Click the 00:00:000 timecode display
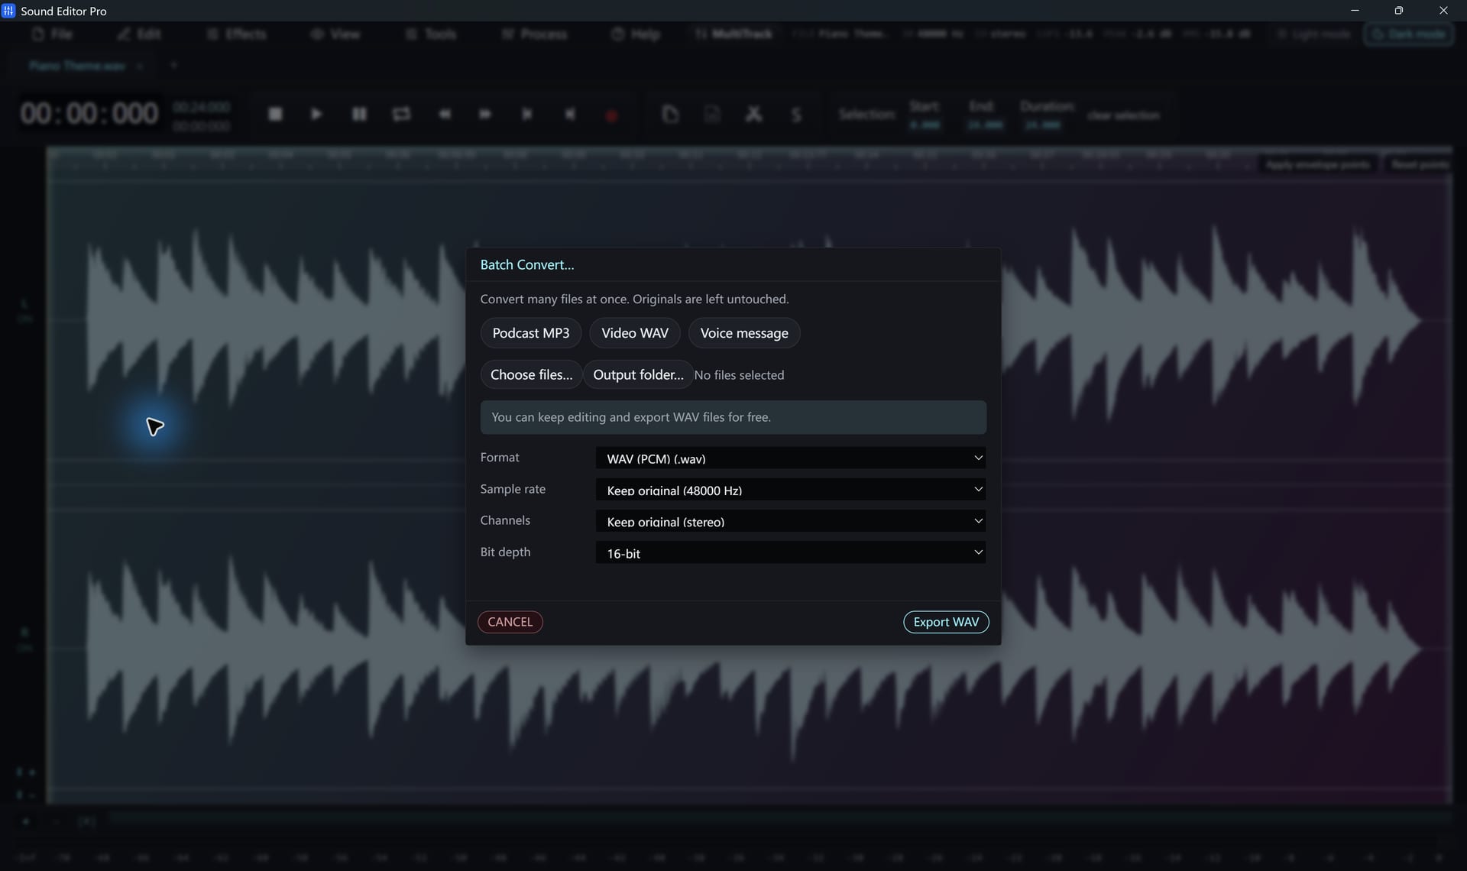 89,114
